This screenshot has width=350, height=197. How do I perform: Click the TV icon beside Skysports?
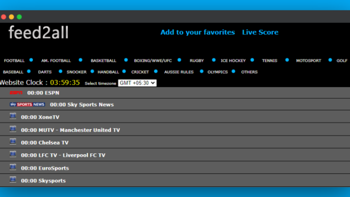pos(13,179)
